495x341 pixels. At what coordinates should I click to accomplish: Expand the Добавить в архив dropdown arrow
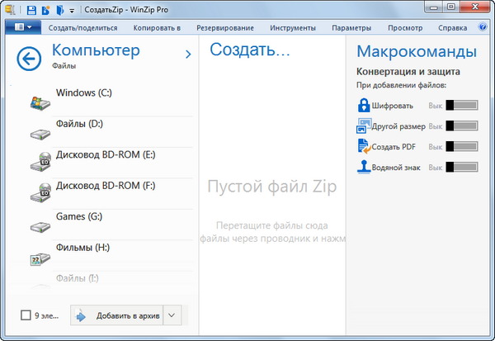pyautogui.click(x=172, y=315)
